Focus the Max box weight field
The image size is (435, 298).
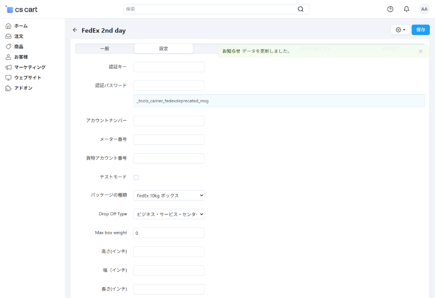coord(169,233)
